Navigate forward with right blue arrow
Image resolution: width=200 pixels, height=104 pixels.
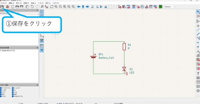click(x=87, y=7)
